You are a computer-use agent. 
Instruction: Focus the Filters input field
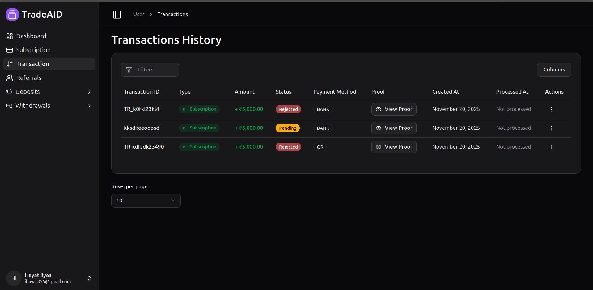(x=150, y=69)
